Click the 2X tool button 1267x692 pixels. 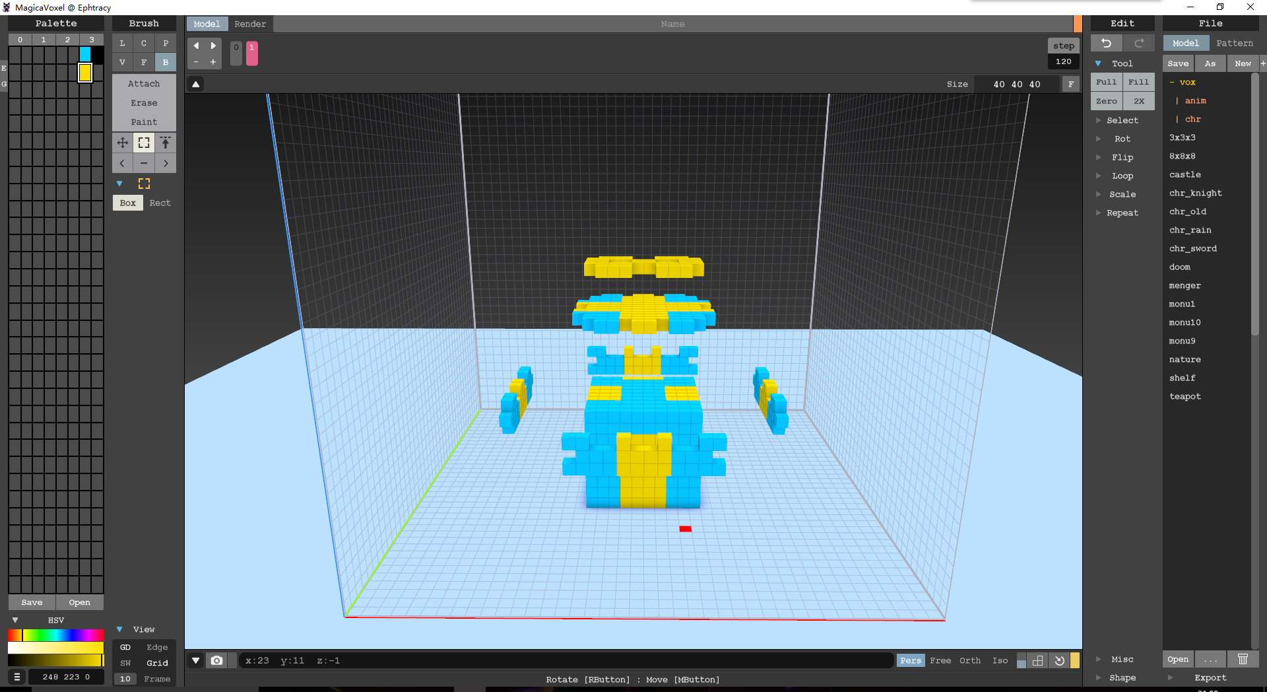point(1139,101)
